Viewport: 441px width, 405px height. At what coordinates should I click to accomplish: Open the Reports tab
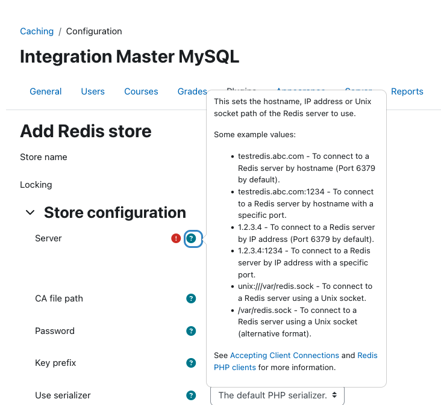407,91
